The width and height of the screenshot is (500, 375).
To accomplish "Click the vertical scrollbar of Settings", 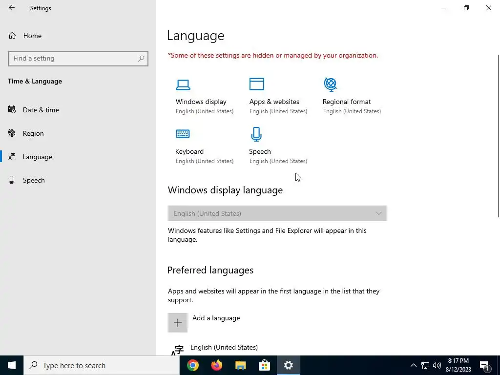I will (498, 136).
